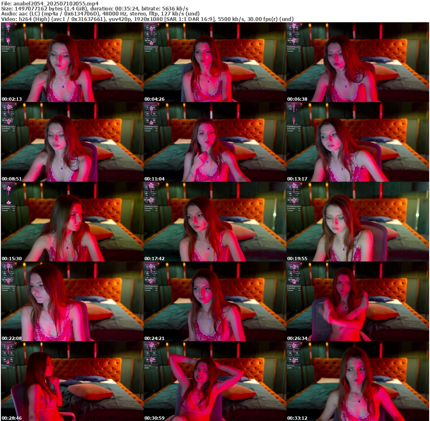Click the preview stamped 00:17:42
This screenshot has width=430, height=421.
click(x=215, y=222)
